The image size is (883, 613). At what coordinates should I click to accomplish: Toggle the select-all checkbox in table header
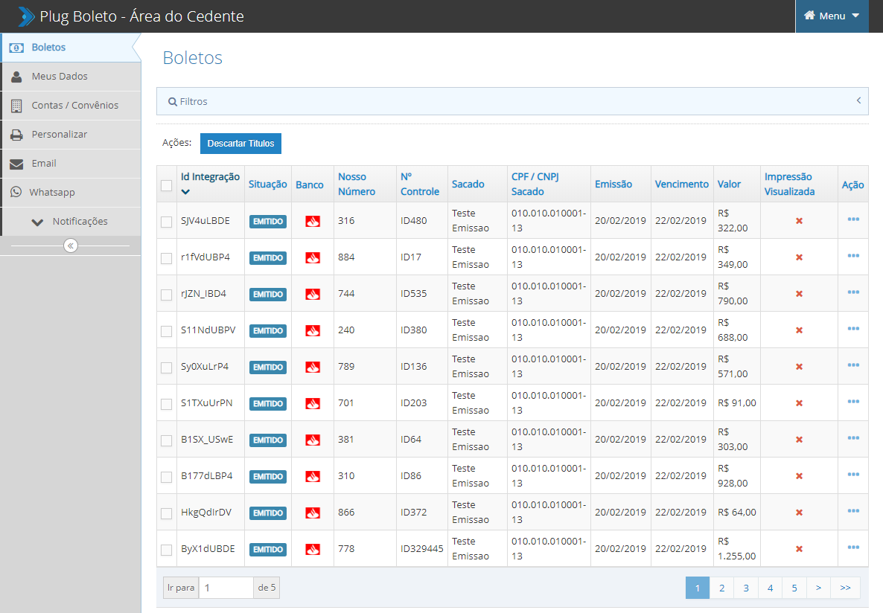tap(166, 185)
